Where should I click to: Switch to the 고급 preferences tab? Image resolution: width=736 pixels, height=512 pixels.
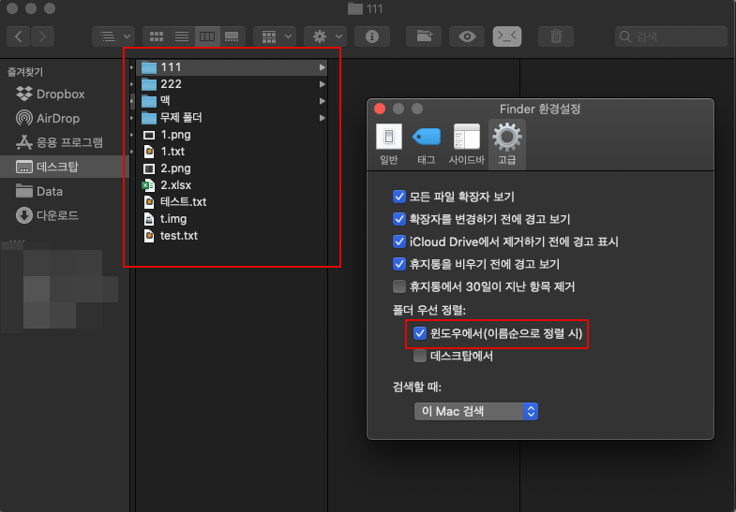coord(507,144)
